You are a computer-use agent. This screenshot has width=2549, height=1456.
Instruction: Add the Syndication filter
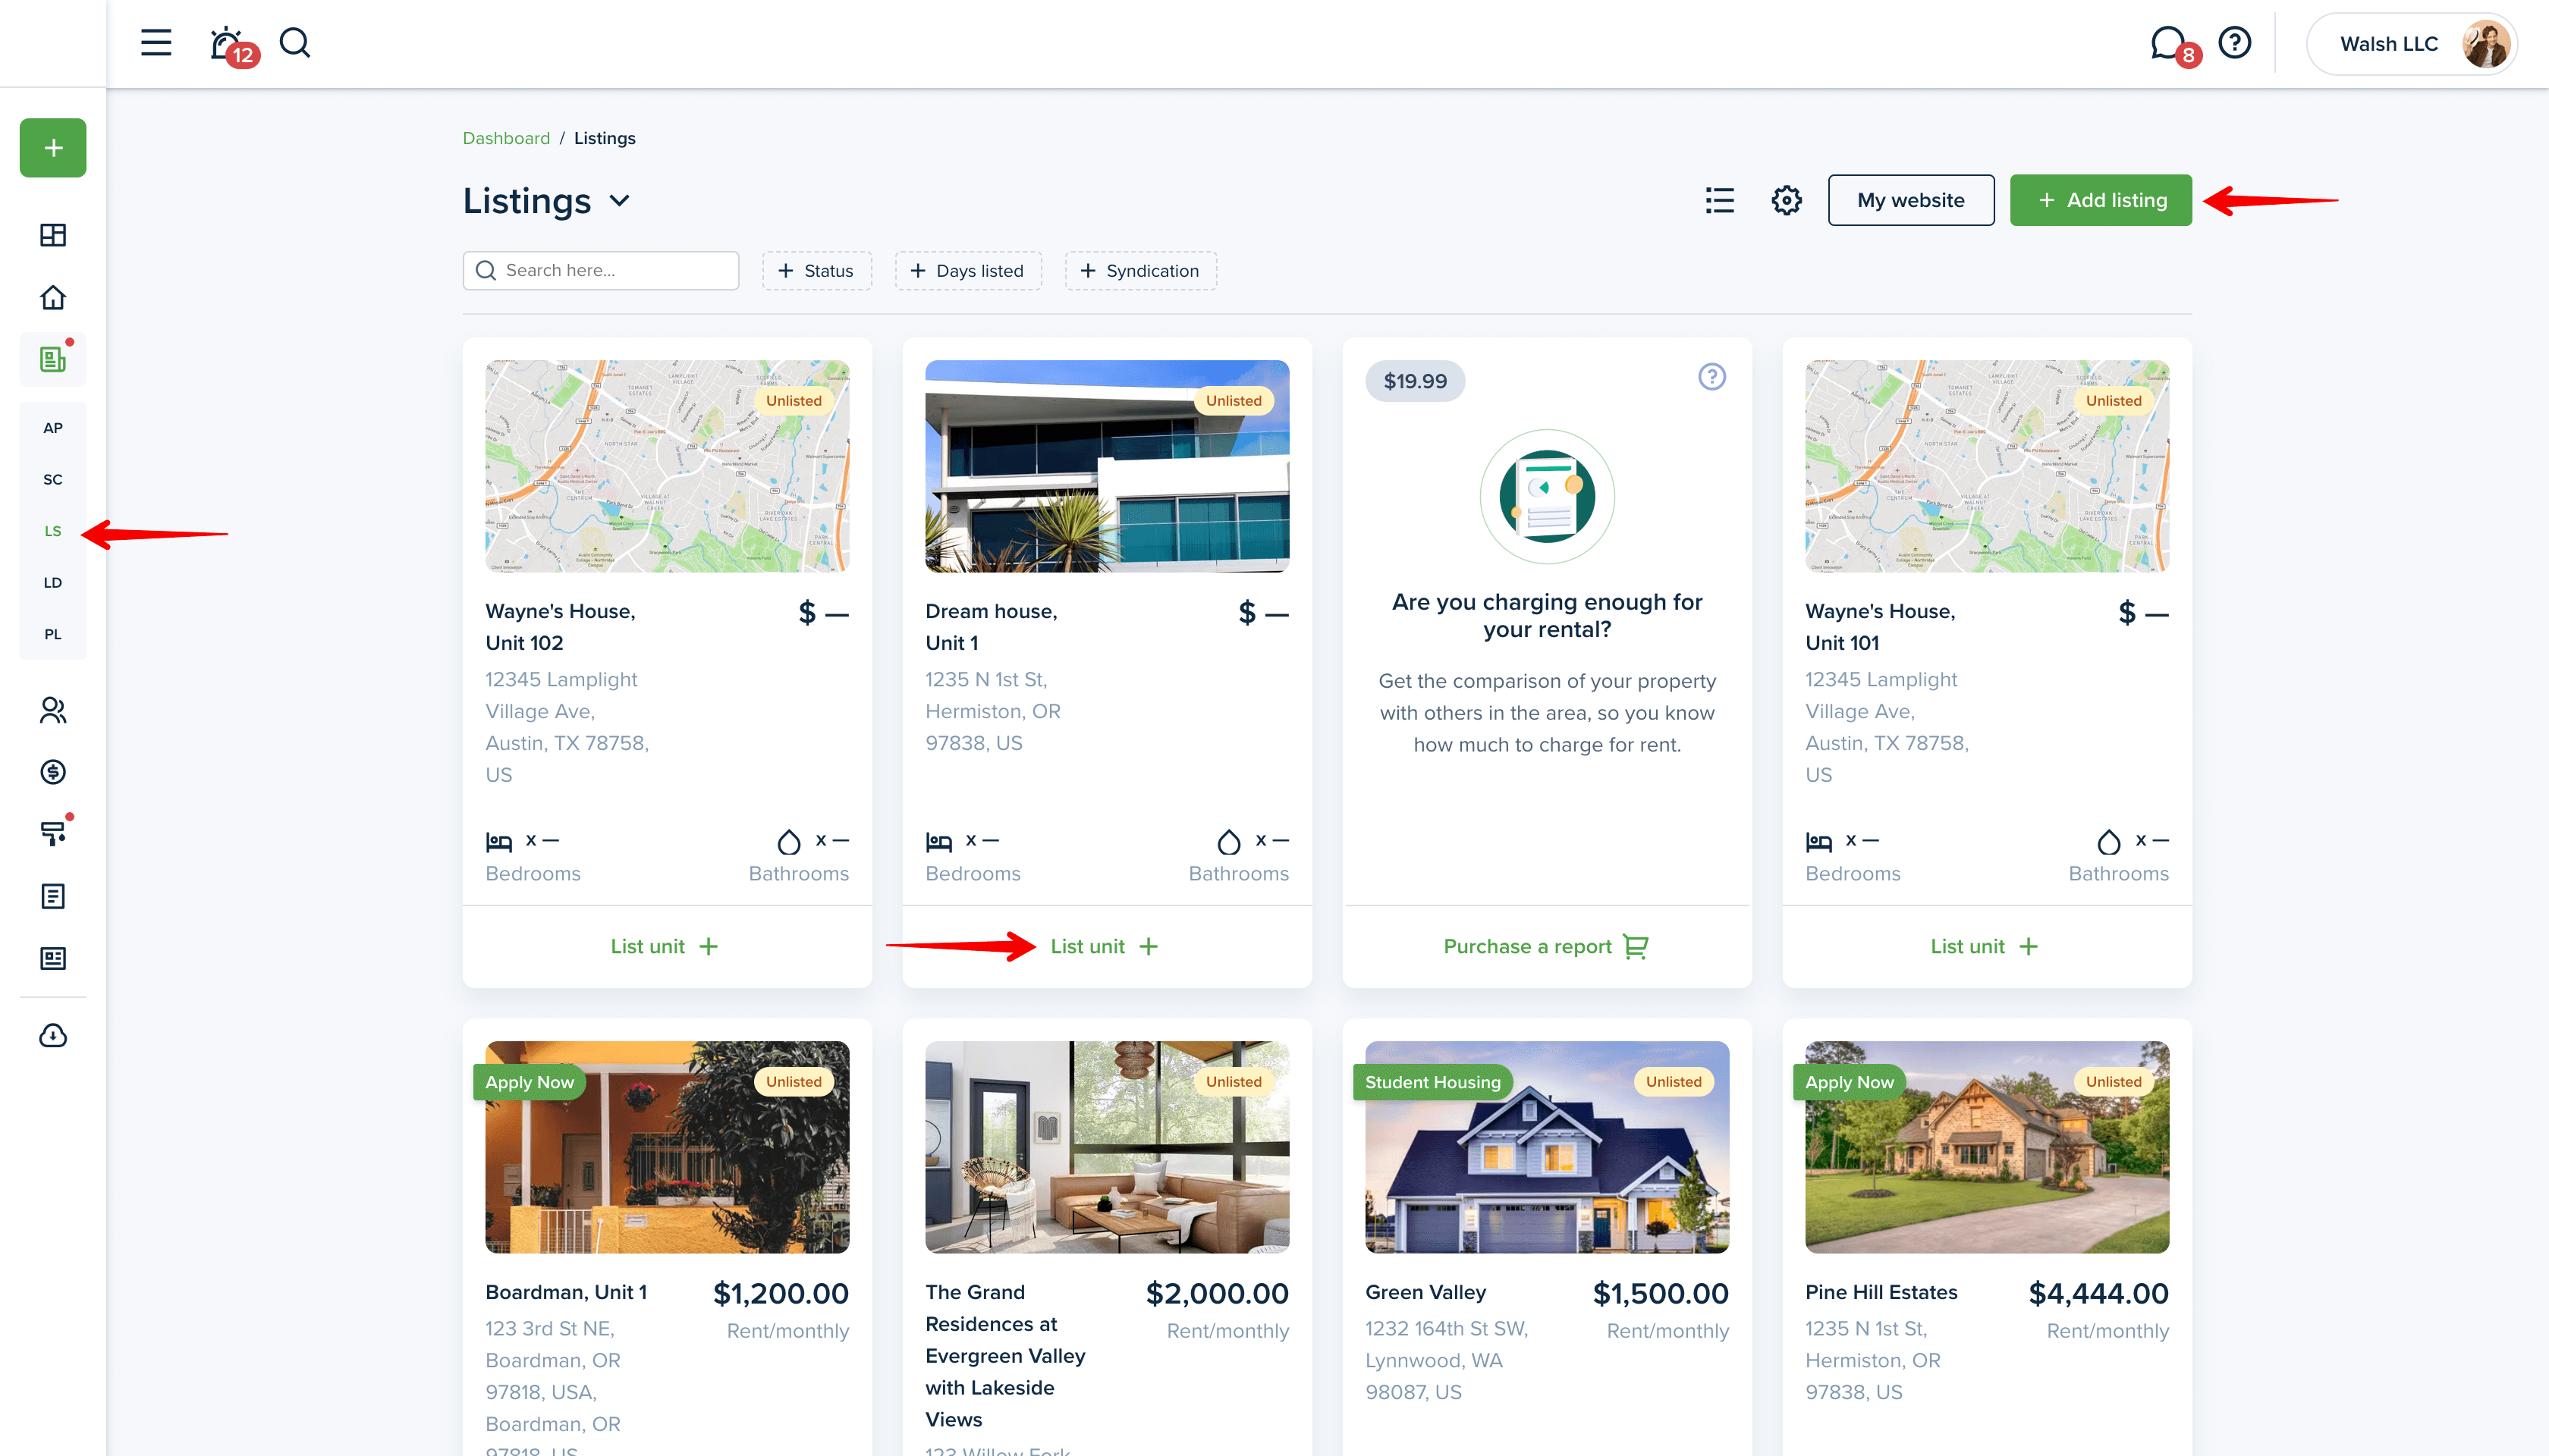(x=1140, y=271)
